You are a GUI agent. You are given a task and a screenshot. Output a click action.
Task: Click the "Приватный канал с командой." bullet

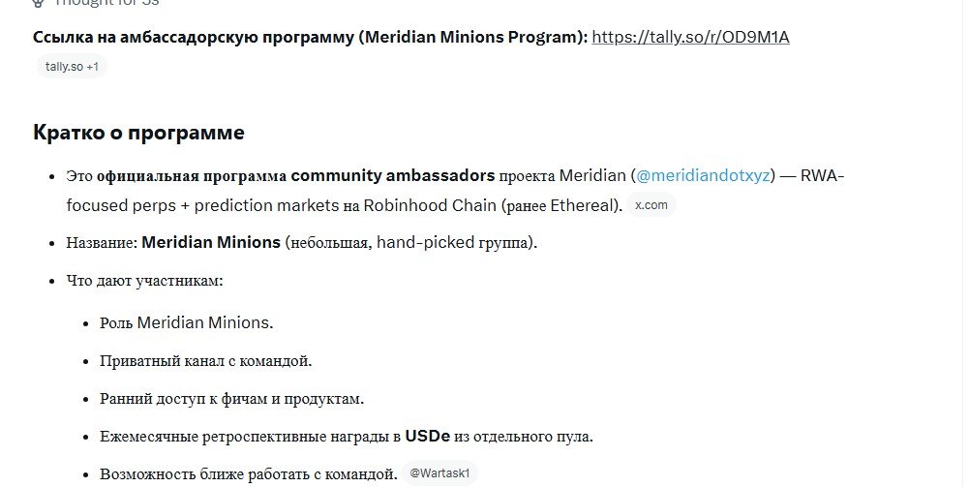click(x=206, y=361)
